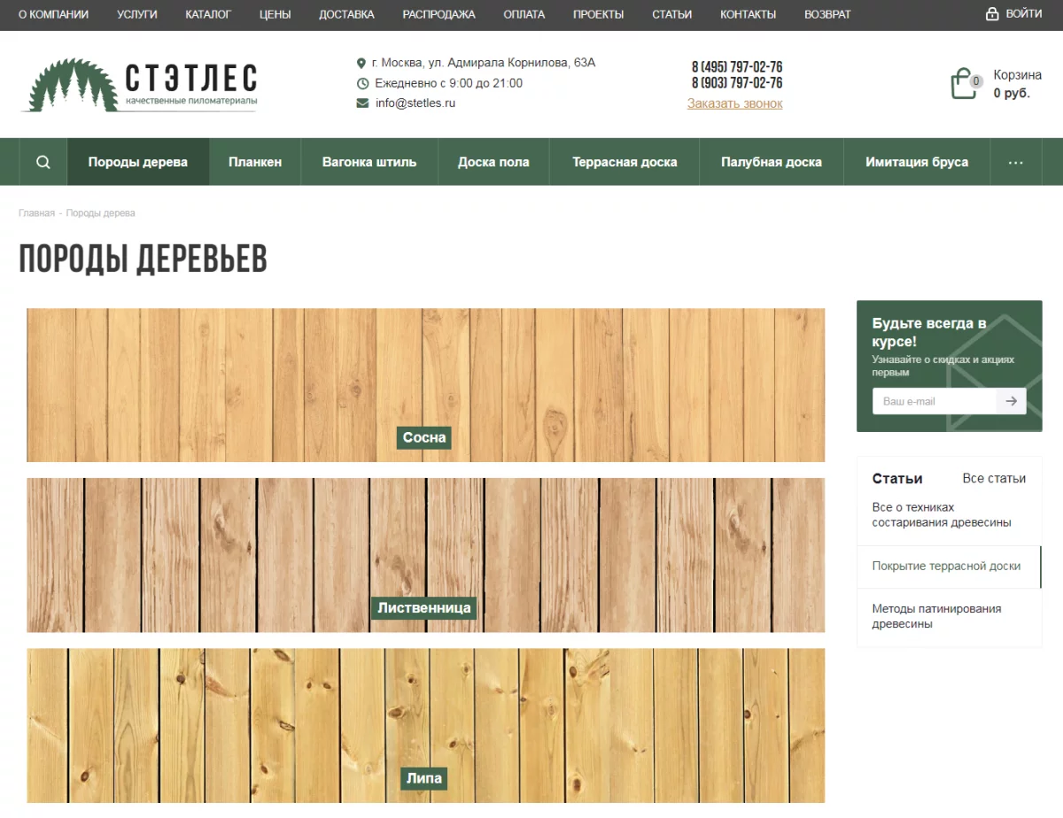Image resolution: width=1063 pixels, height=818 pixels.
Task: Open the СТАТЬИ top menu item
Action: coord(671,14)
